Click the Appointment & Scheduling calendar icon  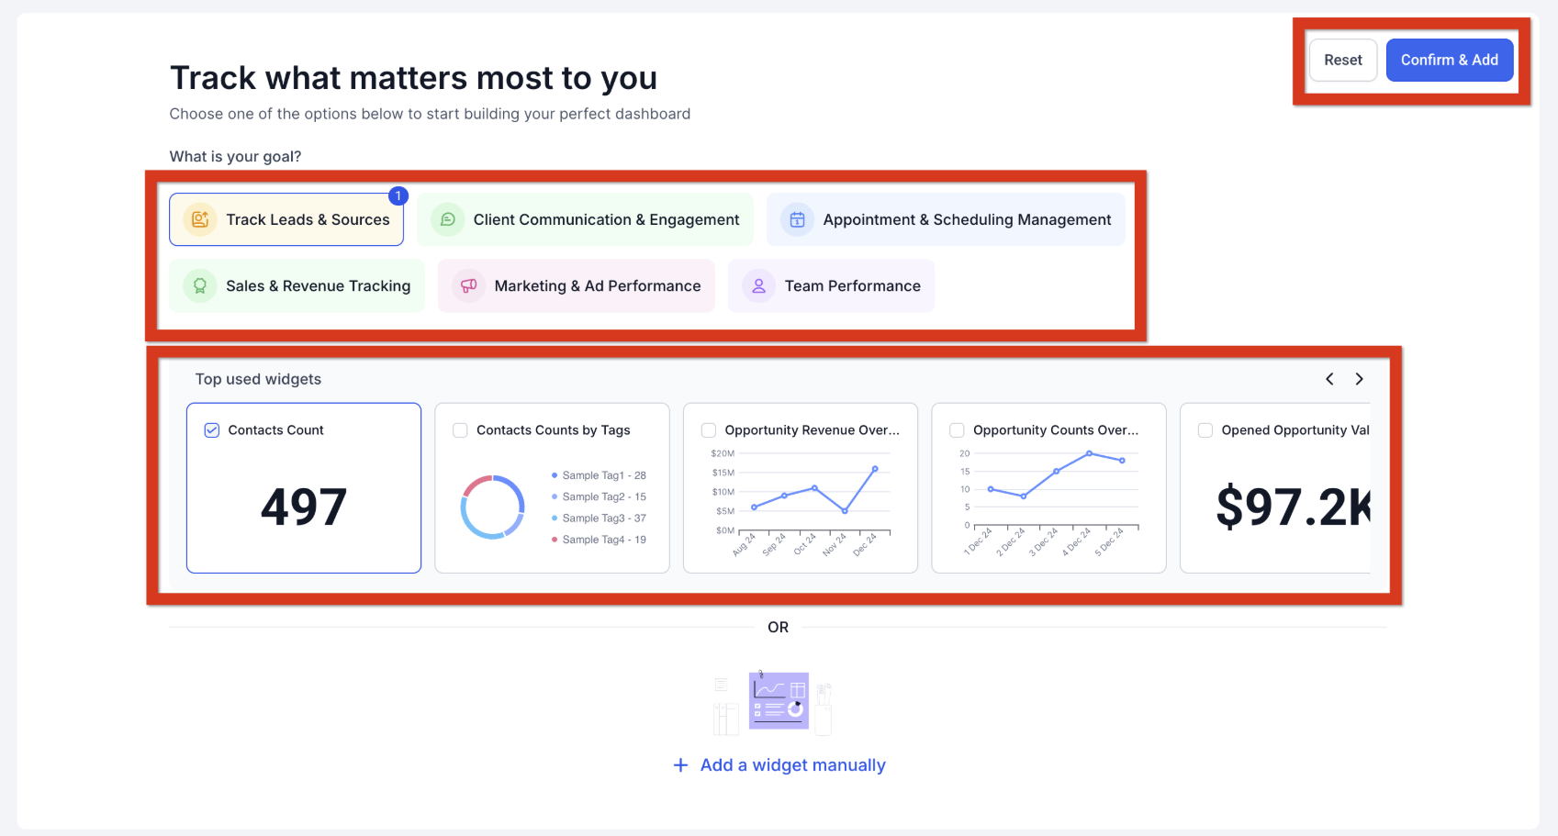(797, 219)
